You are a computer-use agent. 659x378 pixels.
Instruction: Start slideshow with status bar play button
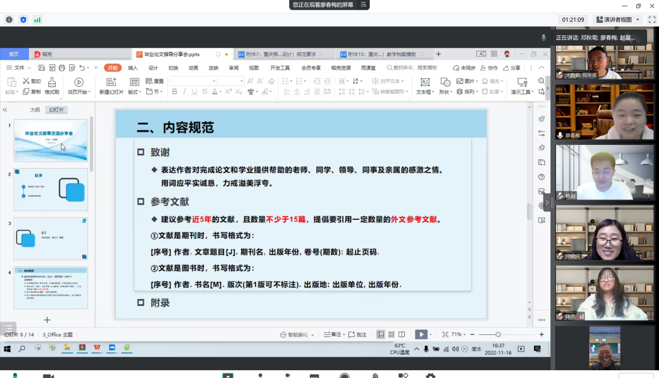tap(421, 335)
